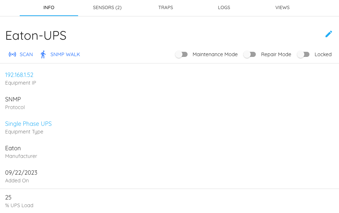Click the Eaton-UPS equipment title
This screenshot has width=339, height=213.
(36, 35)
